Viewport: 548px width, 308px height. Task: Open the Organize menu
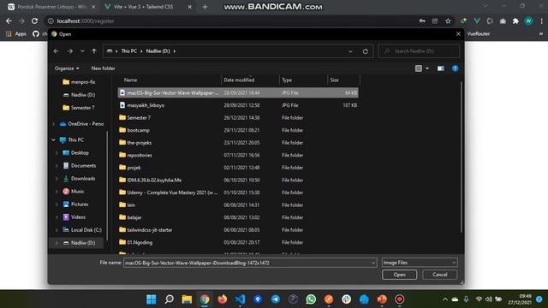tap(67, 68)
